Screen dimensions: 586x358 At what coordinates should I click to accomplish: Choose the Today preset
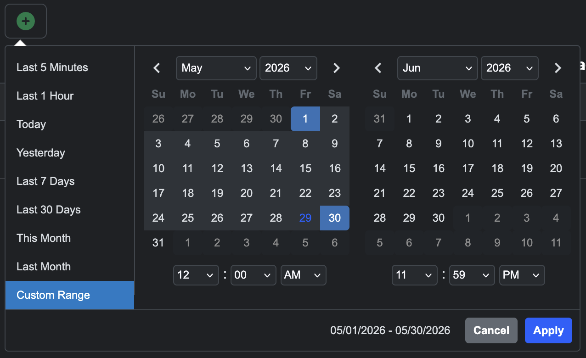[70, 124]
